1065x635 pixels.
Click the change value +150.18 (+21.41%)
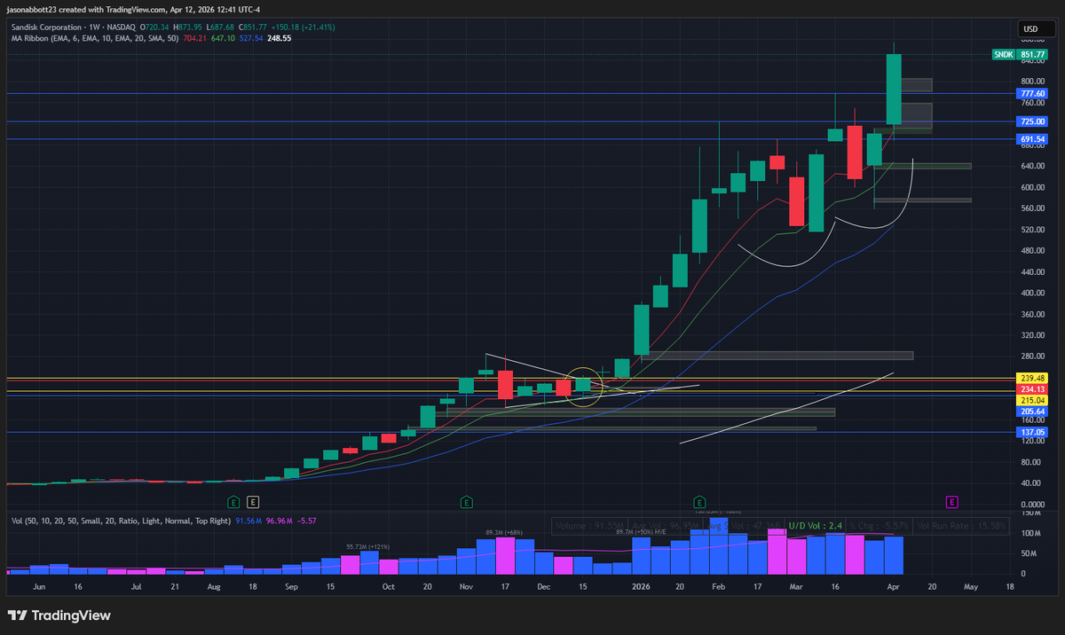[x=304, y=27]
